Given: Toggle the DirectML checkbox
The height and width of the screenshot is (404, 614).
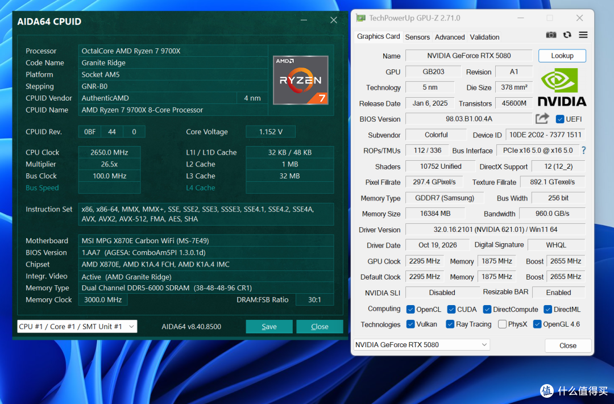Looking at the screenshot, I should tap(548, 309).
